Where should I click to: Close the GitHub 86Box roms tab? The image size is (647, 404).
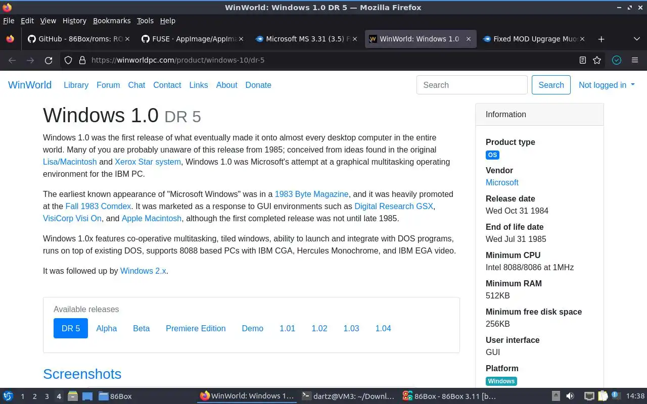tap(127, 39)
